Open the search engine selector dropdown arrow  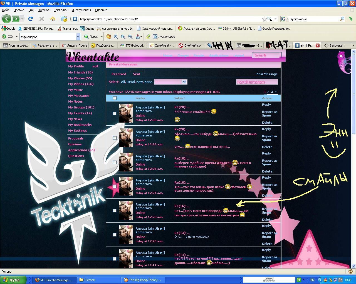pyautogui.click(x=287, y=19)
